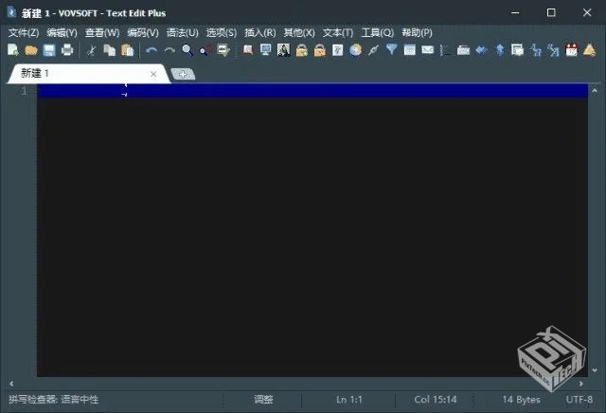Click the Ln 1:1 status indicator
The image size is (606, 413).
[349, 399]
